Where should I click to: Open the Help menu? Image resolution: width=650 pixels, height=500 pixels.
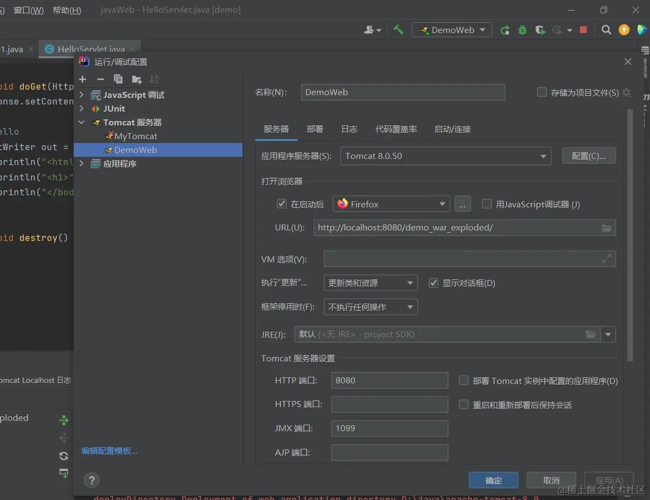[x=67, y=10]
